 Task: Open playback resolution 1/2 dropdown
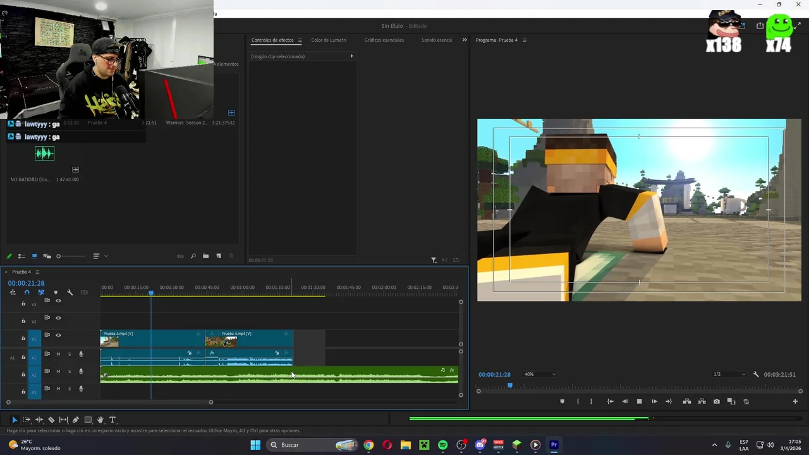pos(729,374)
